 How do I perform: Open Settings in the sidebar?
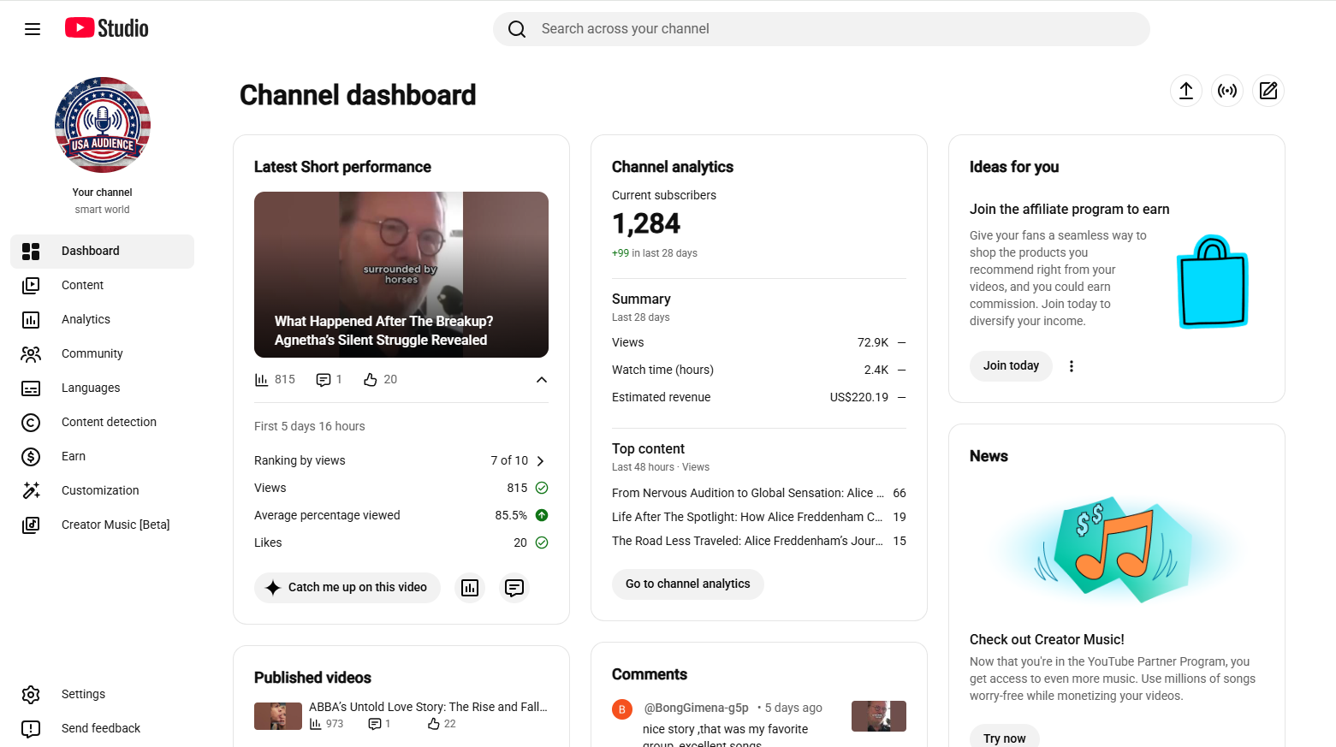(103, 695)
